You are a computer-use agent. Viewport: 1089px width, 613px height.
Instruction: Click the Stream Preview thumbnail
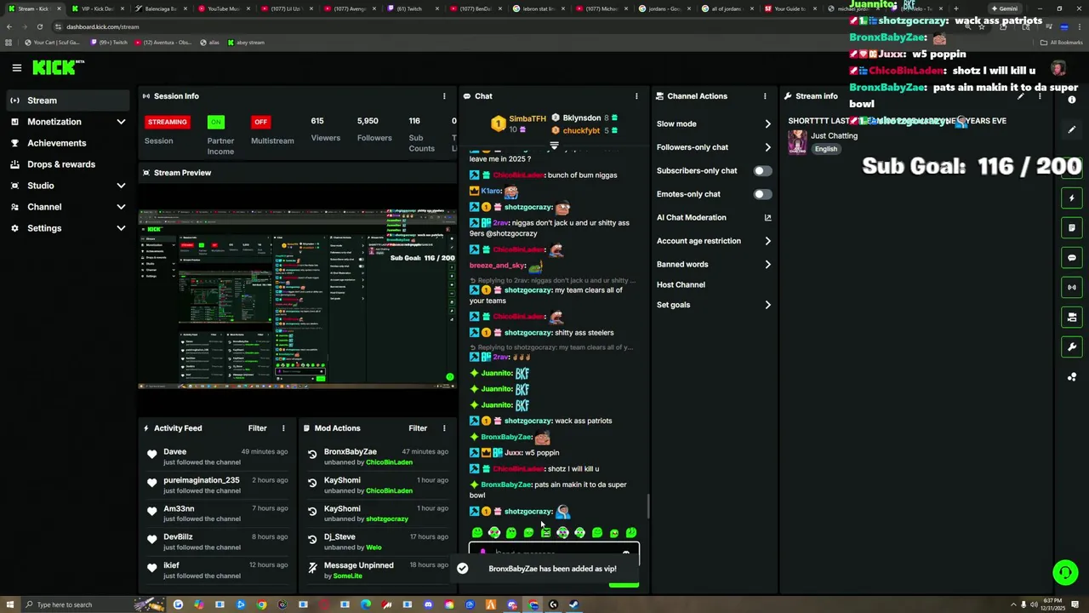click(x=298, y=298)
